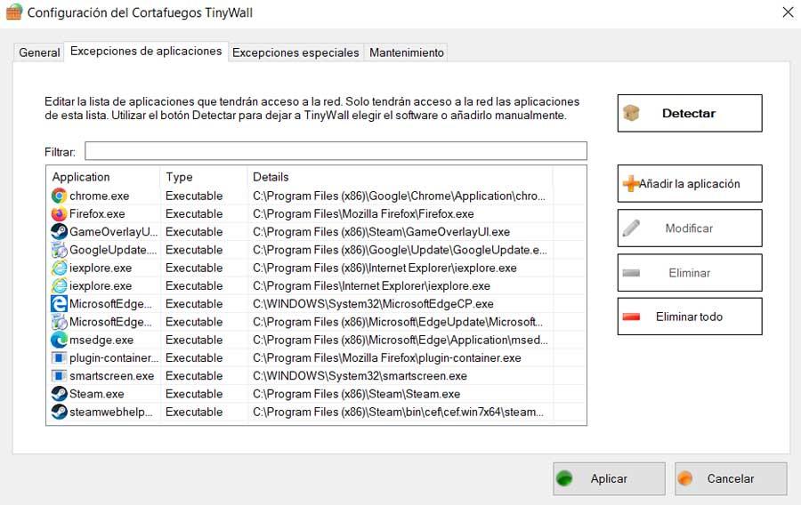
Task: Click the Aplicar button text
Action: pos(609,478)
